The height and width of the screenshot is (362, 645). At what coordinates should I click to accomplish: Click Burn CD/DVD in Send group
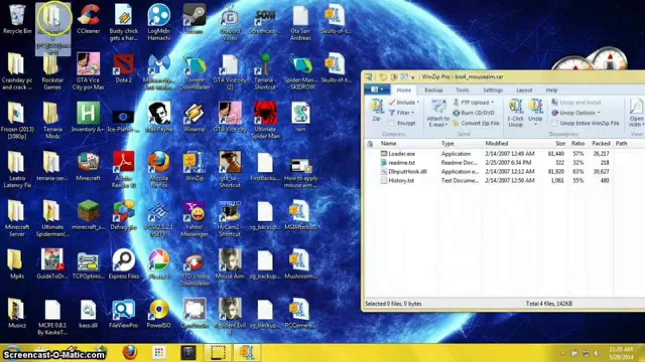coord(473,113)
